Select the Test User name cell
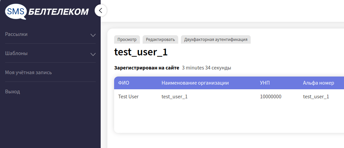344x148 pixels. pyautogui.click(x=129, y=97)
